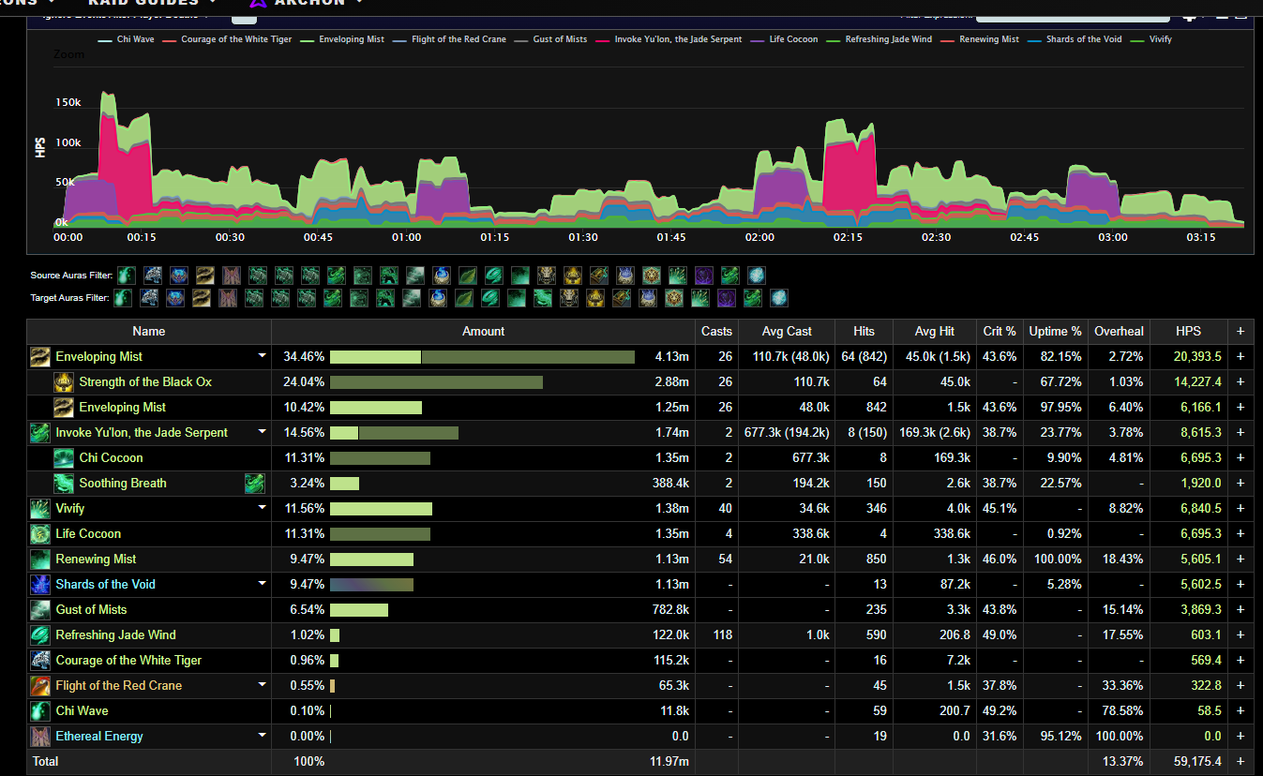Click the Life Cocoon spell icon
The image size is (1263, 776).
pos(40,533)
